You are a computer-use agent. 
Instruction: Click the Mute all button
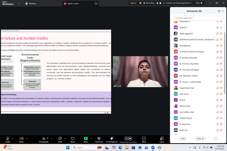pos(200,139)
